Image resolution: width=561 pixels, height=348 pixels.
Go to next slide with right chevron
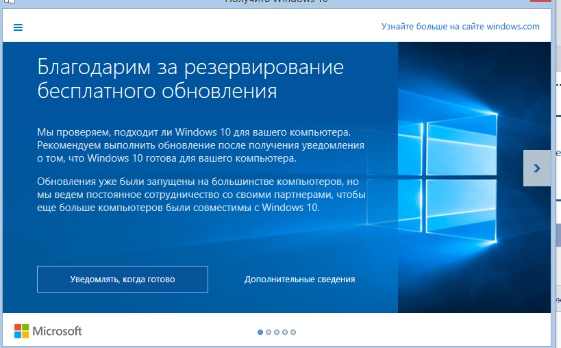tap(536, 168)
